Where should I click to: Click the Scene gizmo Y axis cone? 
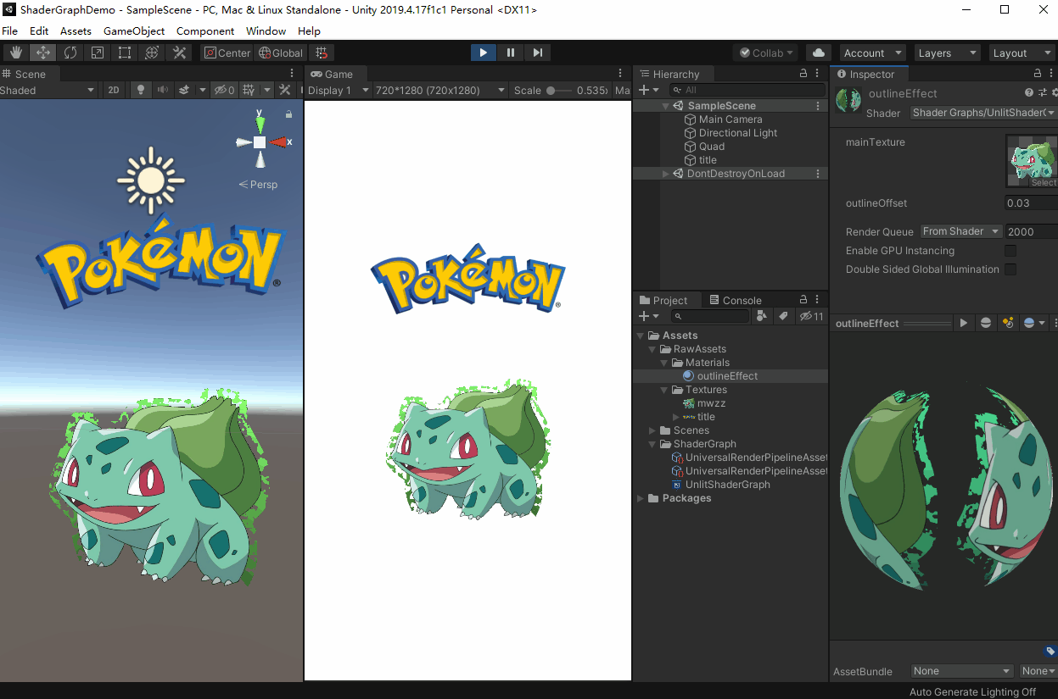tap(260, 123)
